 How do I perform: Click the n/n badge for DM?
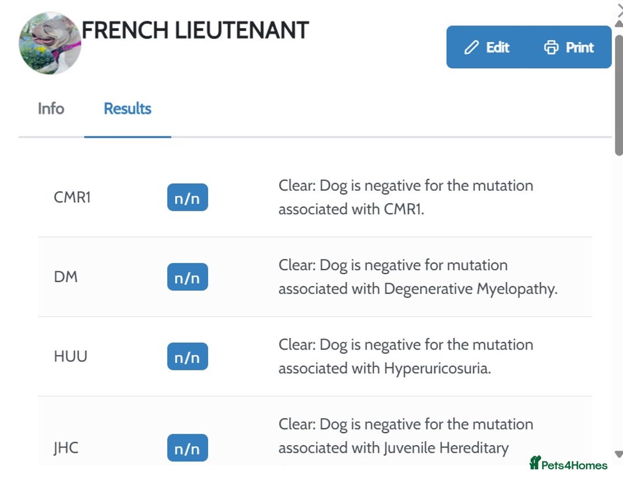(x=187, y=278)
